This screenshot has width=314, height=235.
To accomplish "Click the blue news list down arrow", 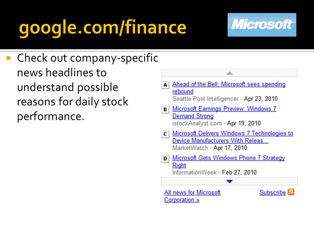I will (230, 181).
